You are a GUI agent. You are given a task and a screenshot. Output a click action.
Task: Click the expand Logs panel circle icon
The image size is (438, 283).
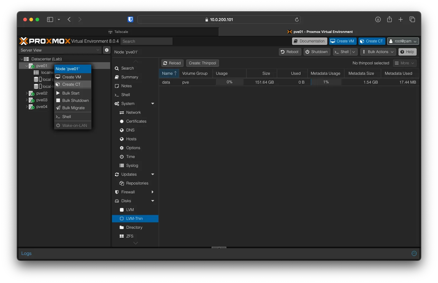click(x=414, y=253)
